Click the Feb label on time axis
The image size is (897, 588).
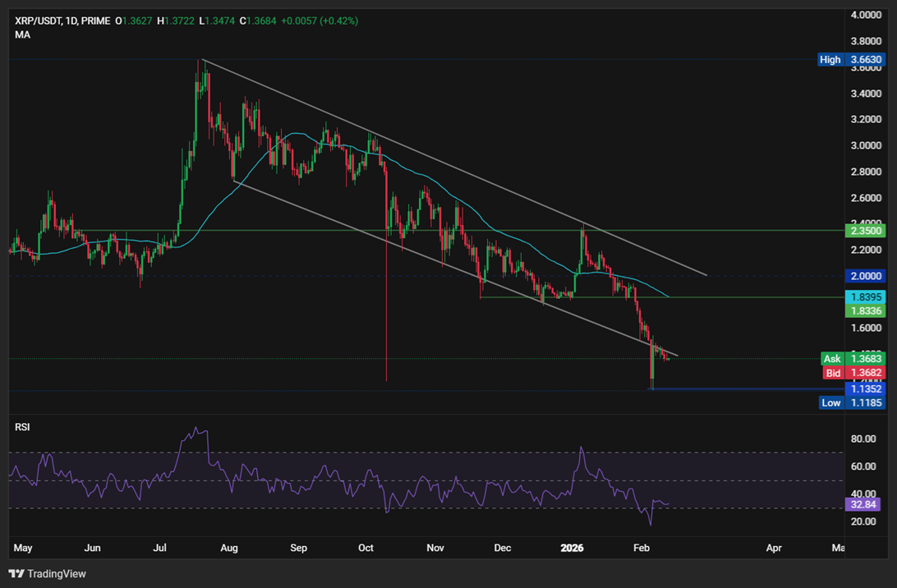[x=641, y=548]
